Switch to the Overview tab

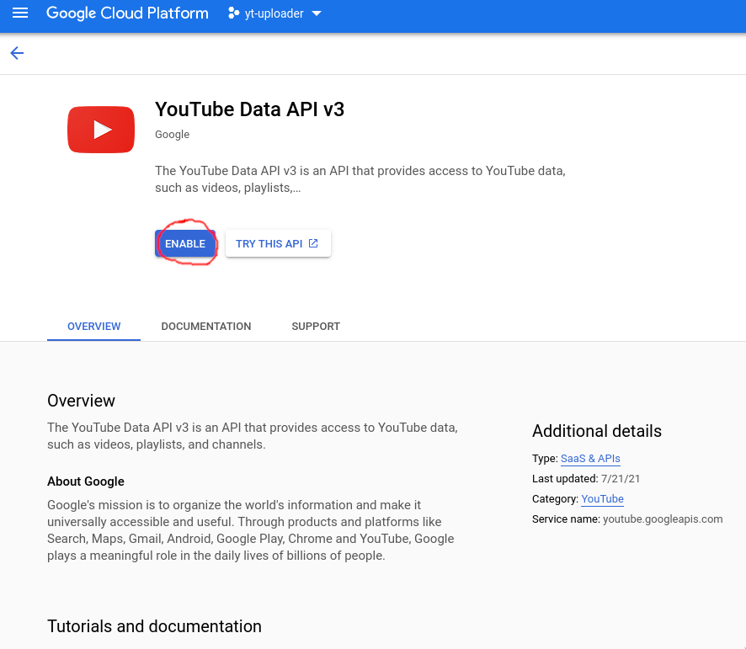pos(93,327)
